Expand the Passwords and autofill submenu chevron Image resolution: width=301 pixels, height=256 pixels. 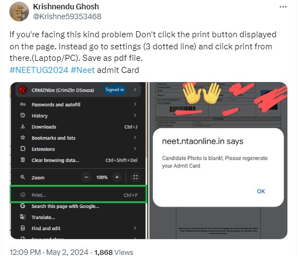[135, 104]
